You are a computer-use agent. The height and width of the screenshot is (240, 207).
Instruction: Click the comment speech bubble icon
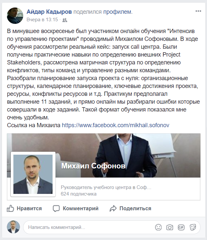56,209
